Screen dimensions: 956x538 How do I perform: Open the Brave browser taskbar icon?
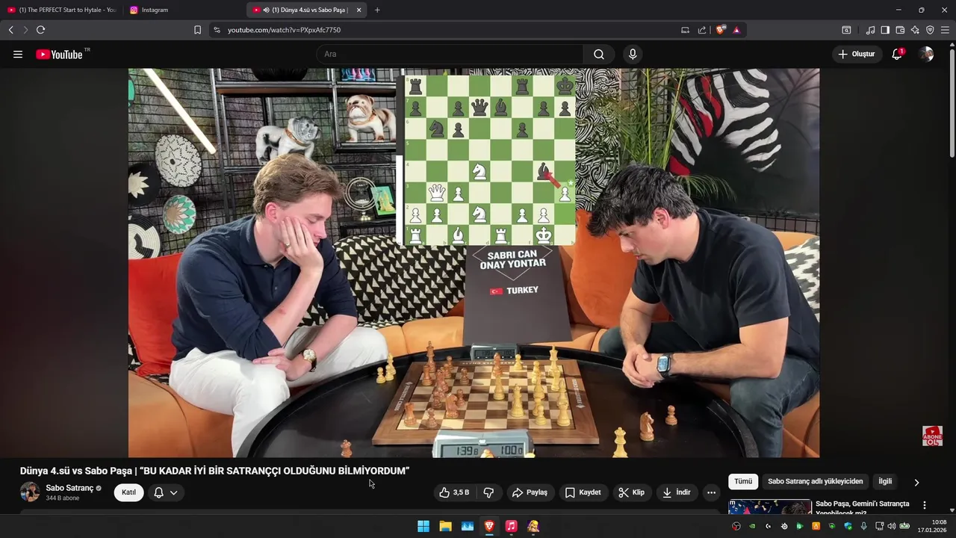pyautogui.click(x=489, y=526)
